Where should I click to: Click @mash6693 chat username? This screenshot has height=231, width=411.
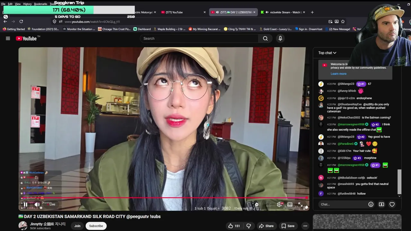pos(346,184)
